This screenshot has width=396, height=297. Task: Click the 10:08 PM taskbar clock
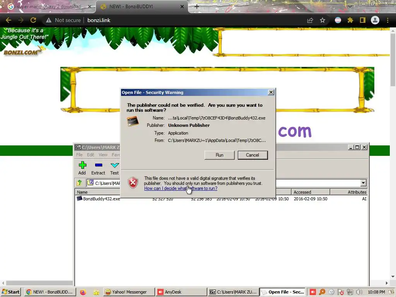pyautogui.click(x=376, y=292)
